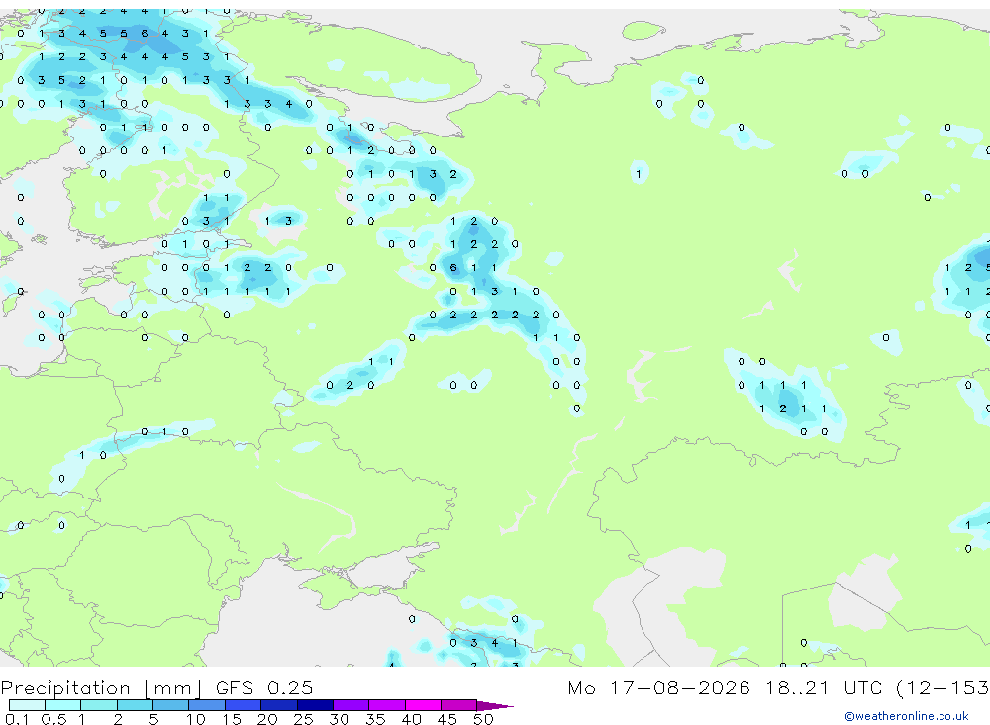This screenshot has height=725, width=990.
Task: Click the 'GFS 0.25' model label
Action: click(264, 687)
